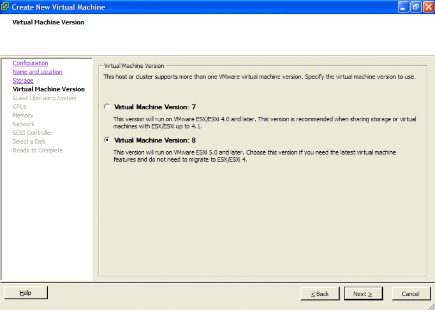Click the current 'Virtual Machine Version' step
Screen dimensions: 435x310
[x=49, y=89]
